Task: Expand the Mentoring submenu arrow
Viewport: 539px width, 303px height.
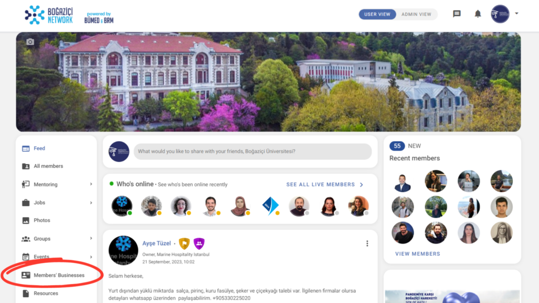Action: pyautogui.click(x=91, y=184)
